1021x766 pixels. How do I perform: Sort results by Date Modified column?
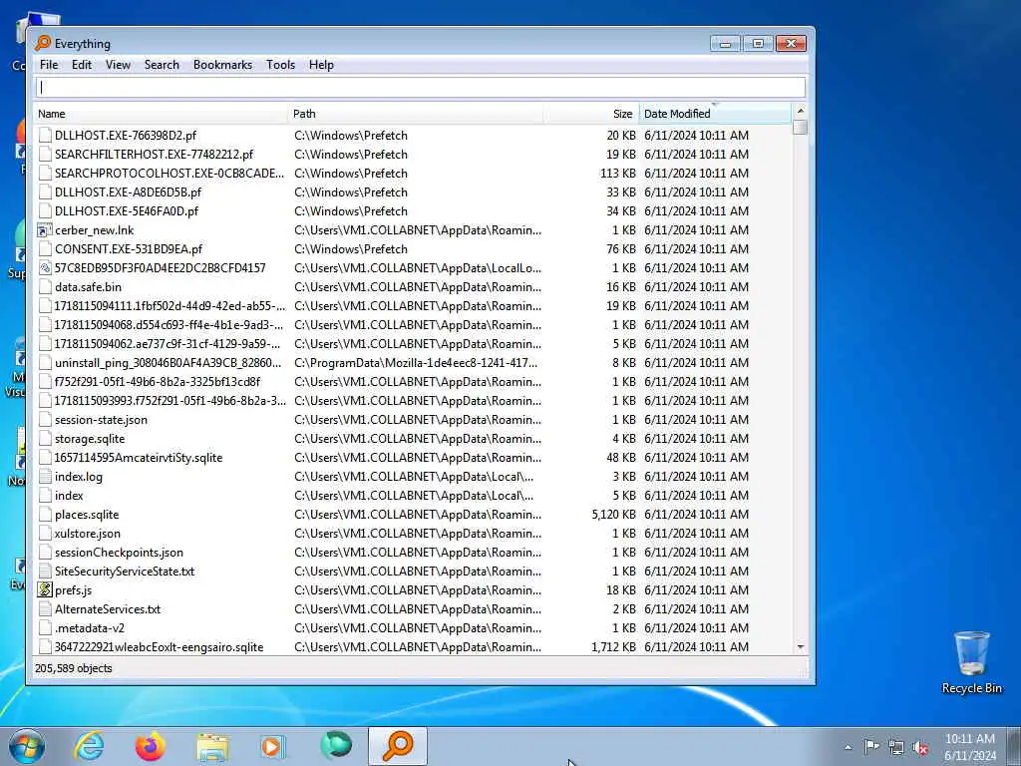(715, 114)
